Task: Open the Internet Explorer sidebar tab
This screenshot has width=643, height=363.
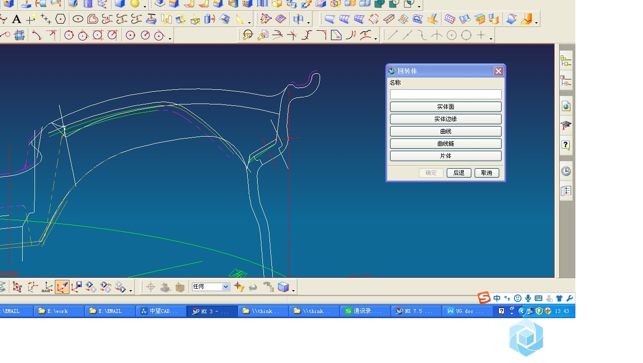Action: pos(566,106)
